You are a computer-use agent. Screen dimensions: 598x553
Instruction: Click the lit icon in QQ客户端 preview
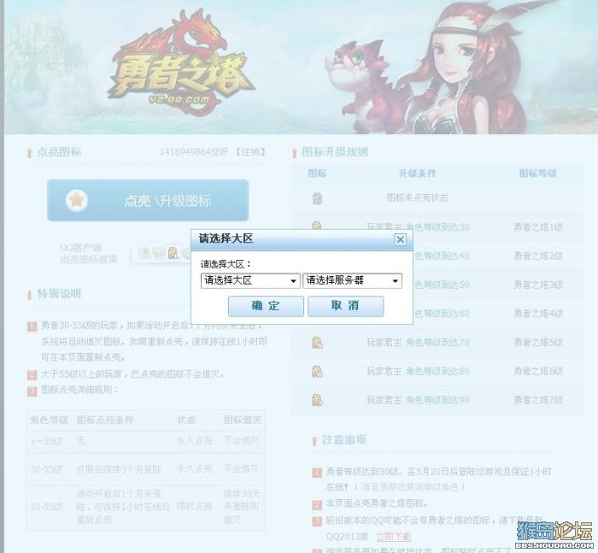(173, 253)
